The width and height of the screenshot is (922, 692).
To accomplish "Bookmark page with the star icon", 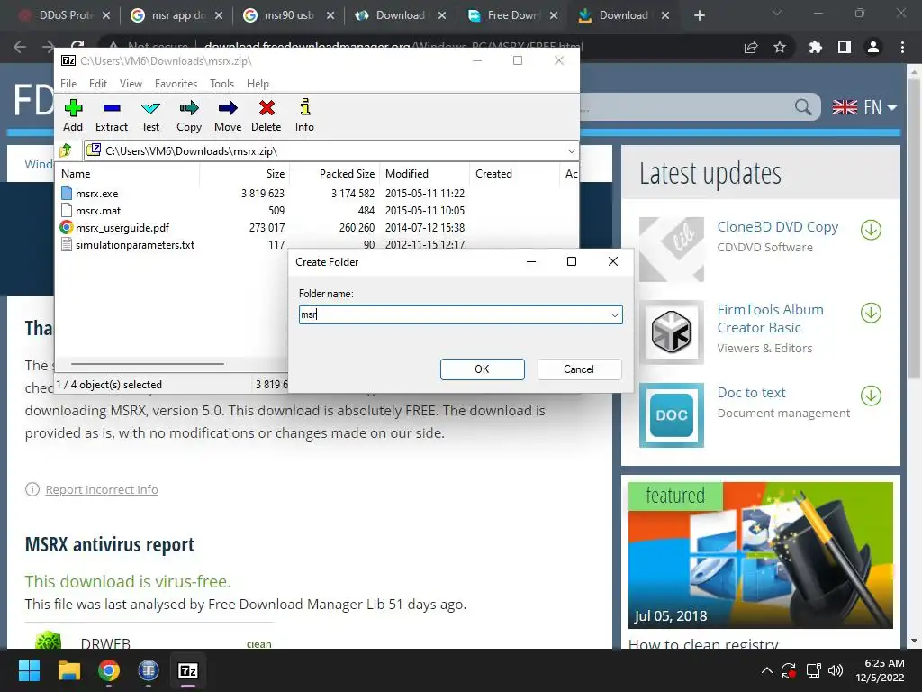I will (x=780, y=47).
